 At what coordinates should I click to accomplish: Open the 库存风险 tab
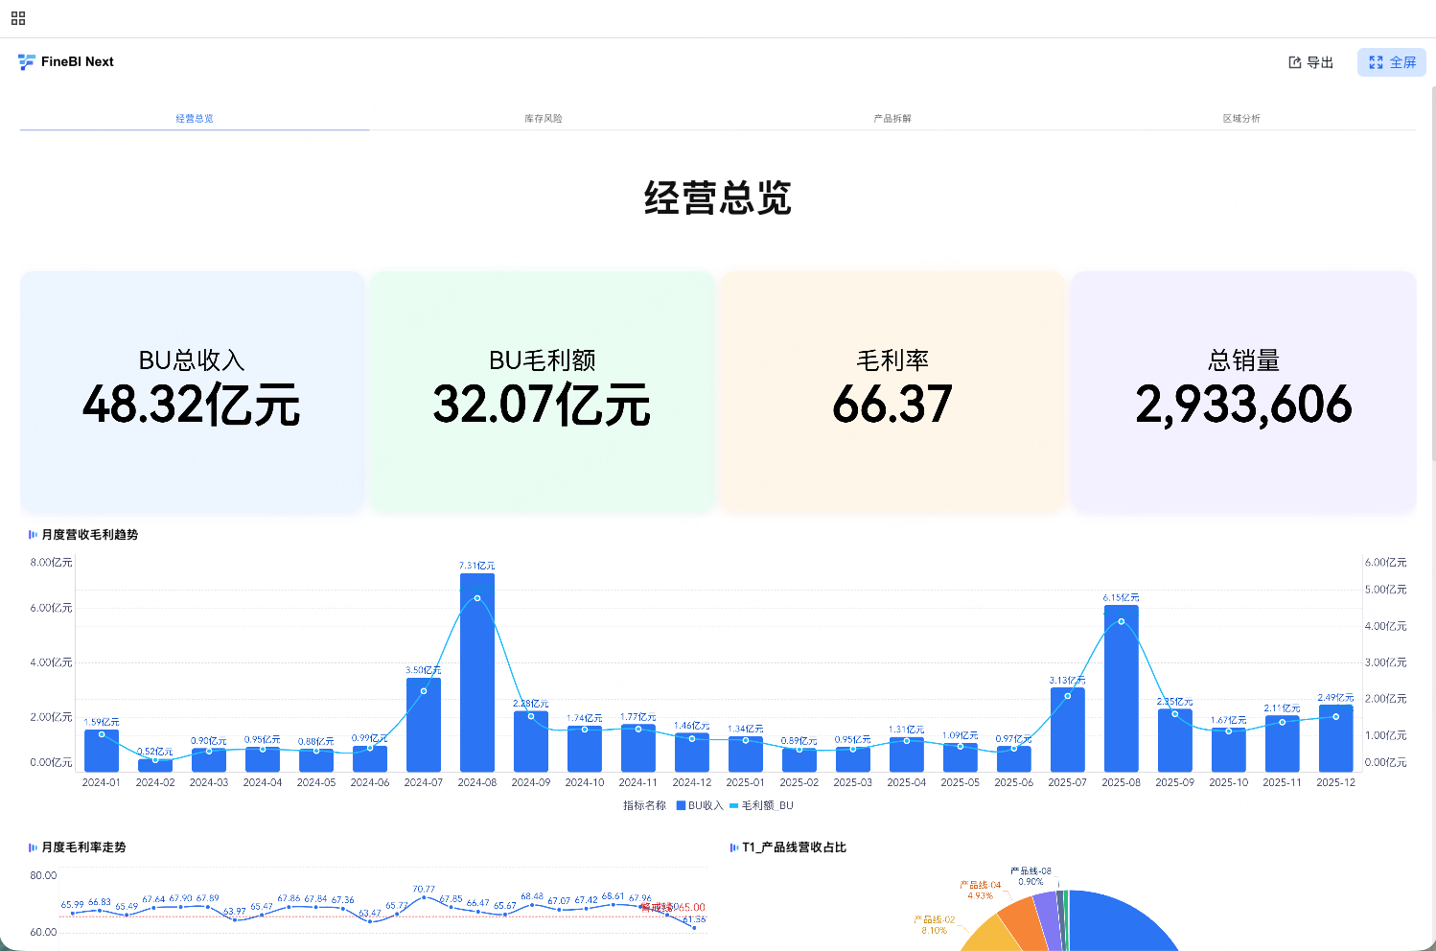[544, 118]
